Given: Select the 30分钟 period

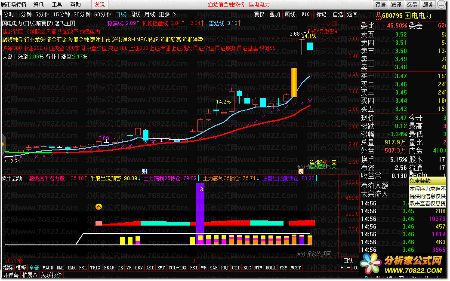Looking at the screenshot, I should pyautogui.click(x=82, y=14).
